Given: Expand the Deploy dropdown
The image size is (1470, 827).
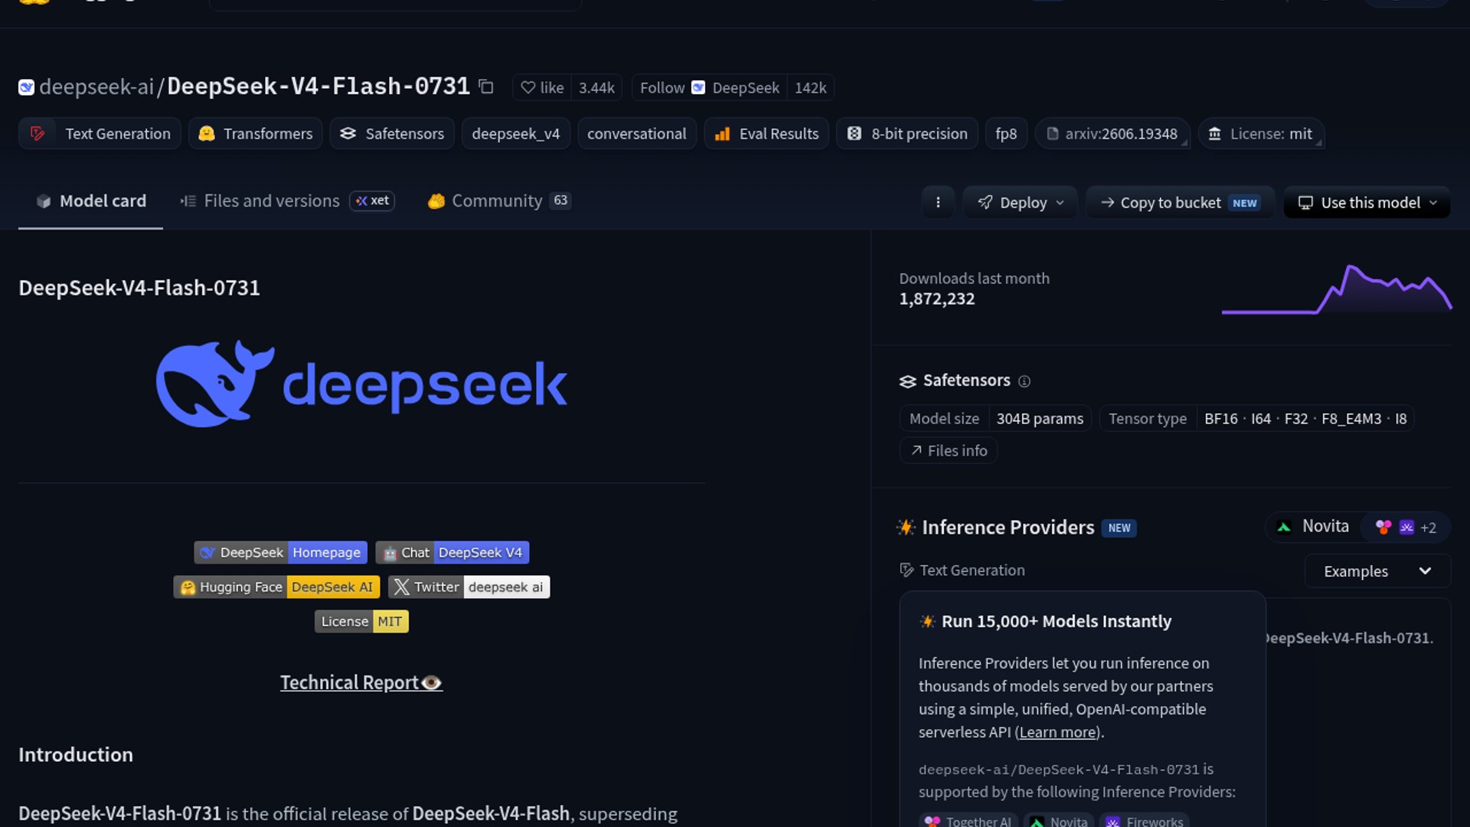Looking at the screenshot, I should [x=1021, y=202].
